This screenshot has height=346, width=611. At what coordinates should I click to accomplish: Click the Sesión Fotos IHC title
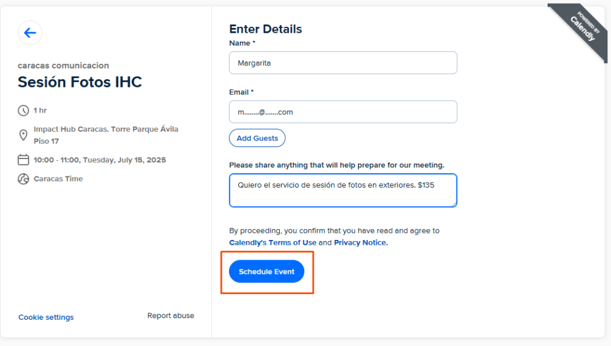pyautogui.click(x=80, y=82)
